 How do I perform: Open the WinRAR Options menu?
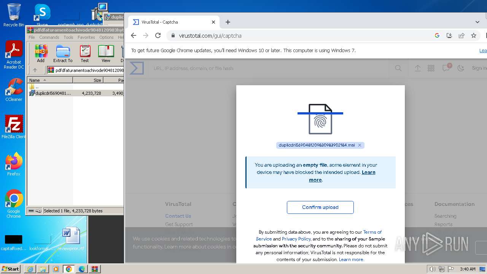pos(107,37)
